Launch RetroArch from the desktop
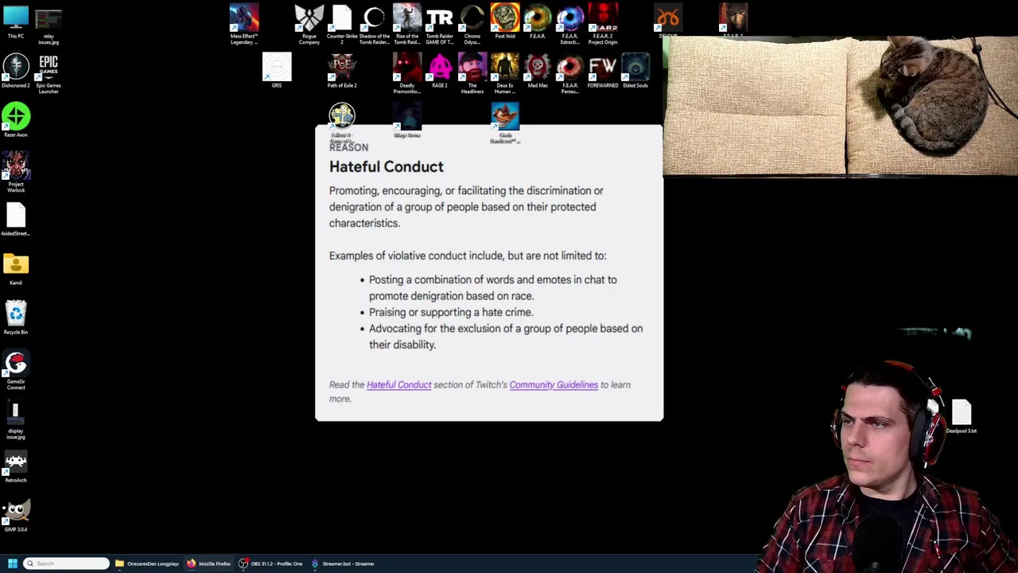1018x573 pixels. pos(16,466)
